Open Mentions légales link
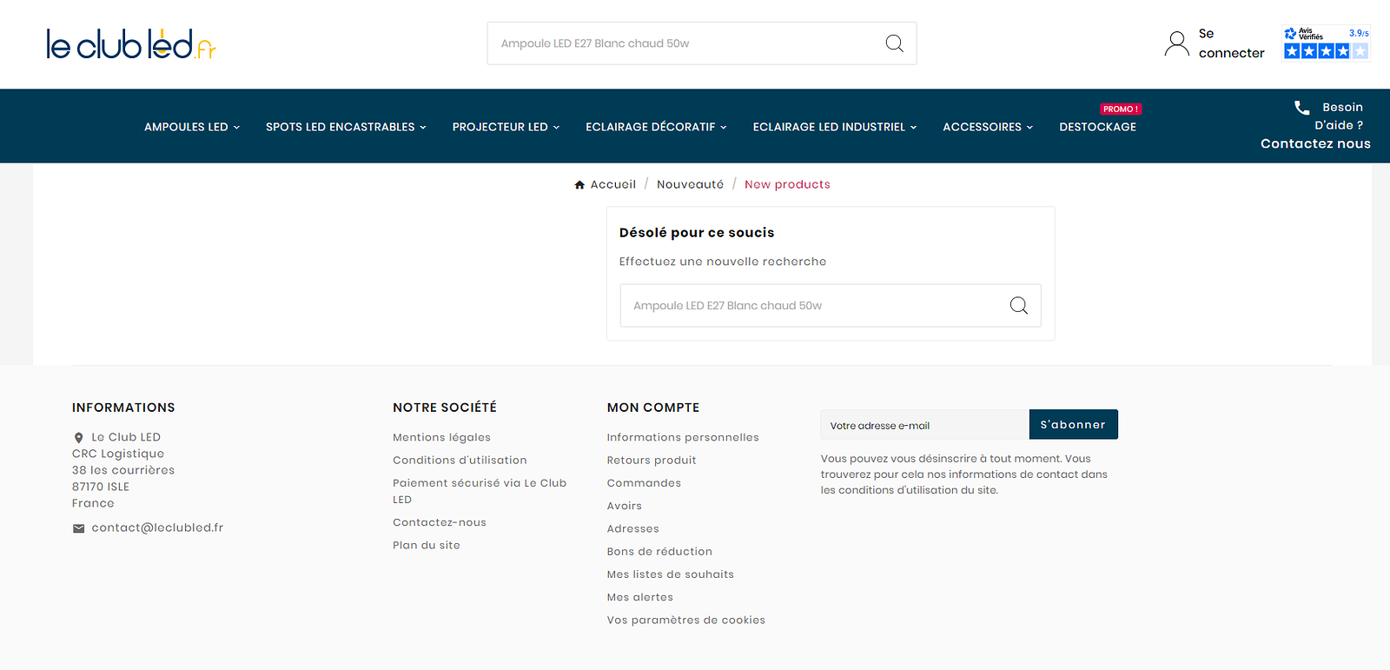Image resolution: width=1390 pixels, height=670 pixels. 441,438
